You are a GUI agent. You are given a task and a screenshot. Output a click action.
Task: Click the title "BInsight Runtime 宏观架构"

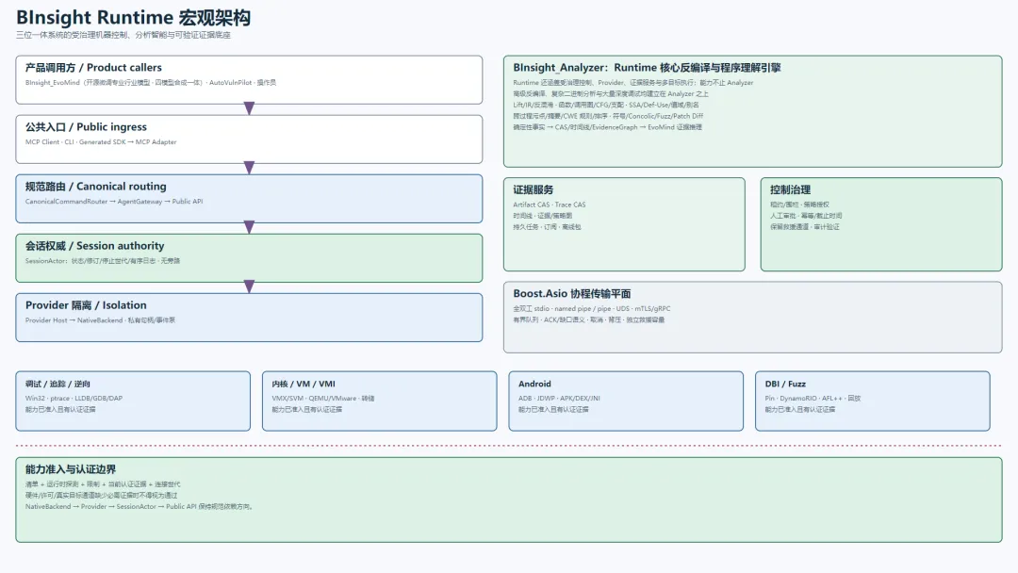pos(133,18)
